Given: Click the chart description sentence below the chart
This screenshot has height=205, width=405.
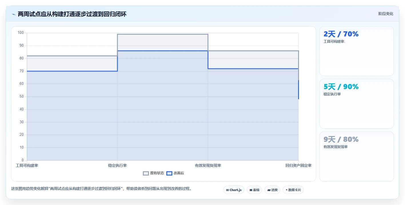Looking at the screenshot, I should coord(101,188).
